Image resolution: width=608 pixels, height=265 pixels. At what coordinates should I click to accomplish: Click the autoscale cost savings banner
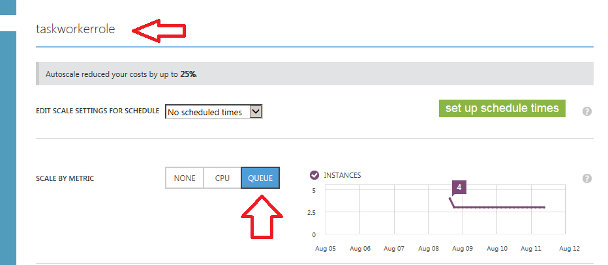click(x=314, y=74)
